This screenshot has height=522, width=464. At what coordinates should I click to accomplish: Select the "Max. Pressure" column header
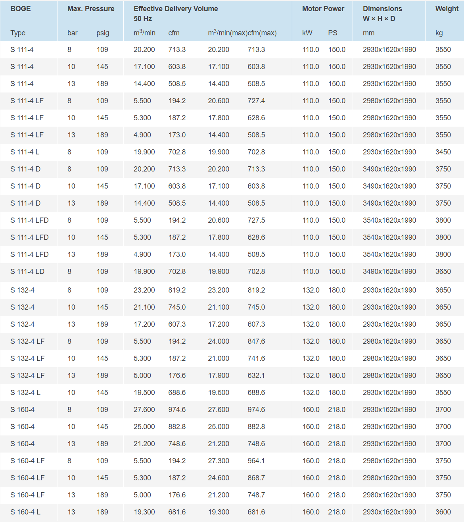point(91,9)
